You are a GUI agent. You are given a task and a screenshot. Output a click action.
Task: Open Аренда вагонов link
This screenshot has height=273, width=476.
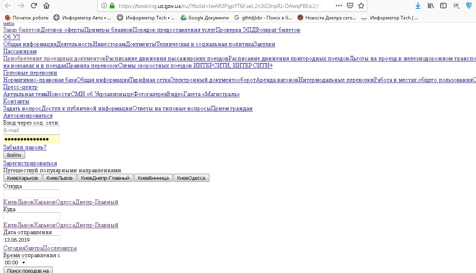[x=277, y=80]
